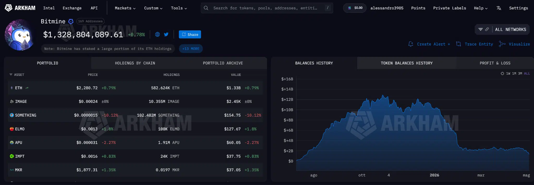Click the ELMO token icon
534x185 pixels.
[12, 129]
